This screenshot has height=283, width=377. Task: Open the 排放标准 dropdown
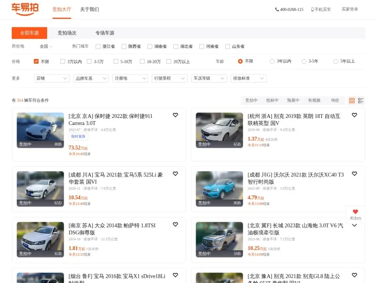(x=248, y=78)
